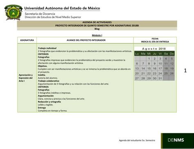Screen dimensions: 194x149
Task: Select 'Secretaría de Docencia' text
Action: coord(40,14)
